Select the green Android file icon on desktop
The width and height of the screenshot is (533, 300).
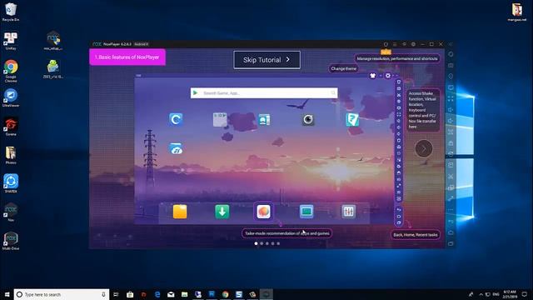point(53,69)
